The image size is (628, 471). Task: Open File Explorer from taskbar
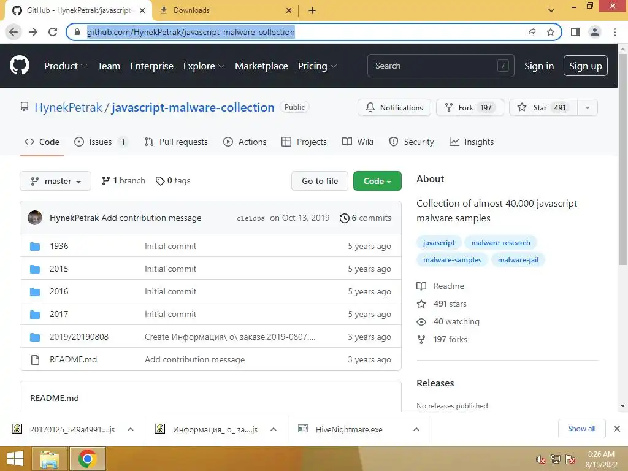click(49, 459)
